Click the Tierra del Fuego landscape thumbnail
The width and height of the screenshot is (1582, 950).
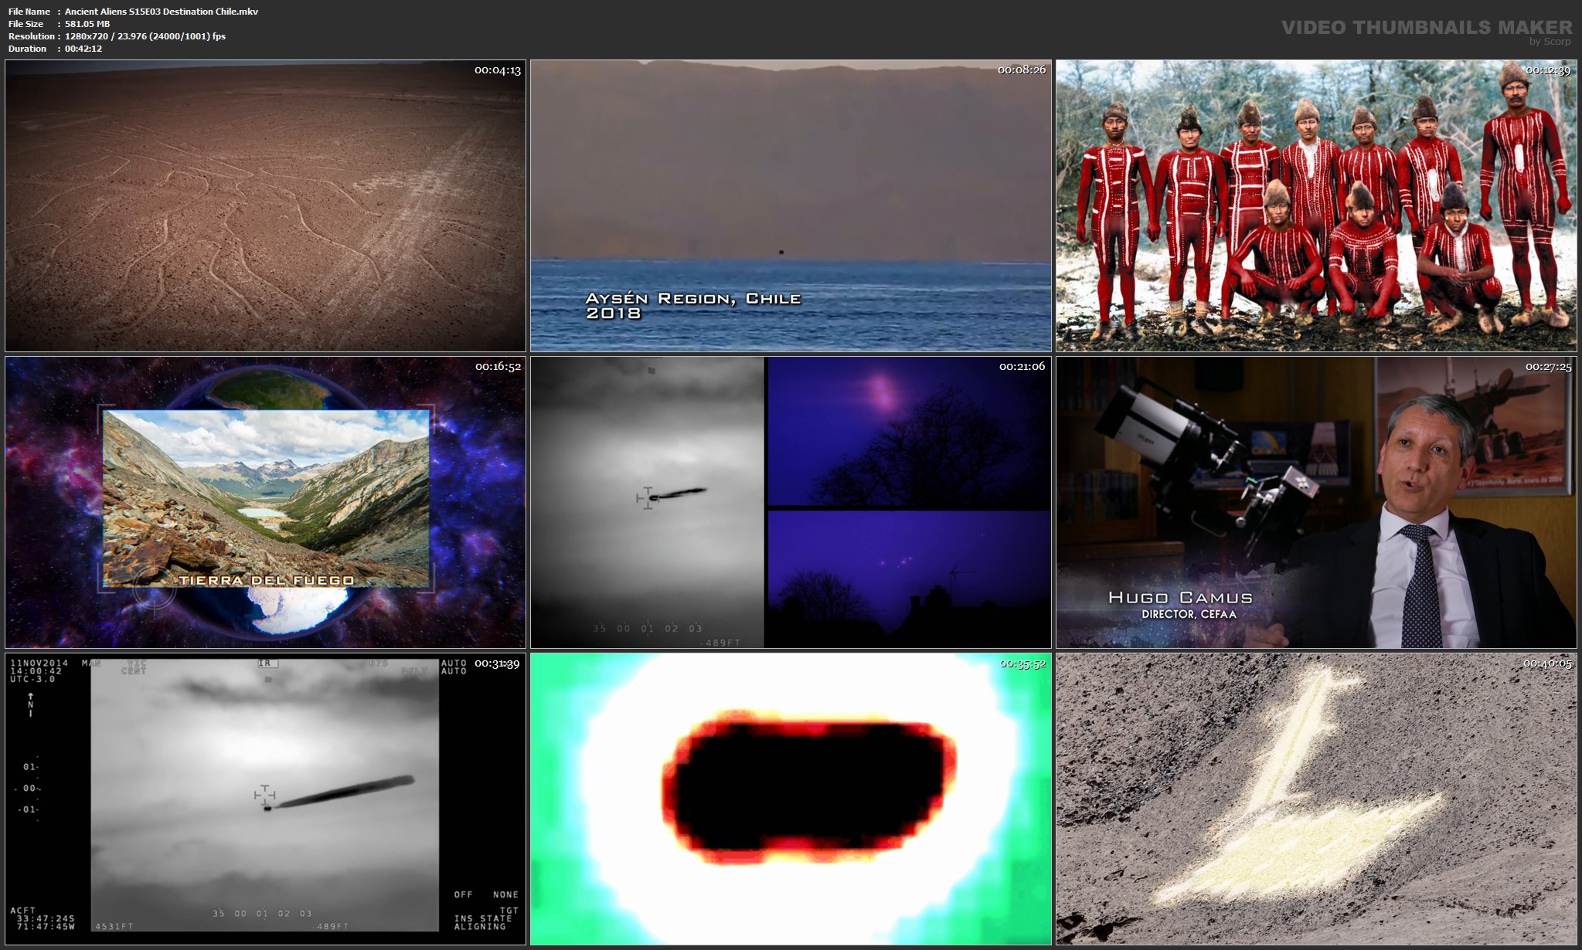(x=265, y=502)
